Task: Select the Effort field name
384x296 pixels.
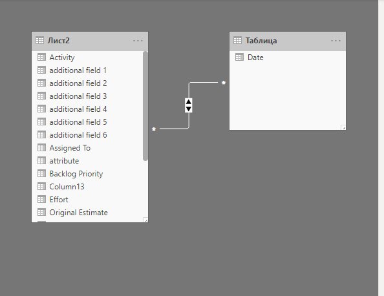Action: (59, 200)
